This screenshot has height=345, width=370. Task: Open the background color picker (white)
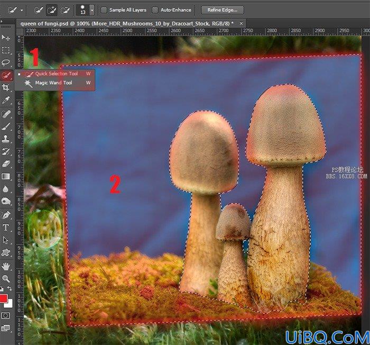(10, 304)
